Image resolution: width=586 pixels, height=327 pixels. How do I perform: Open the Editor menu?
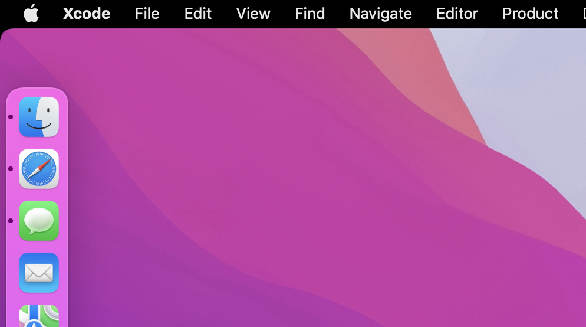coord(457,14)
